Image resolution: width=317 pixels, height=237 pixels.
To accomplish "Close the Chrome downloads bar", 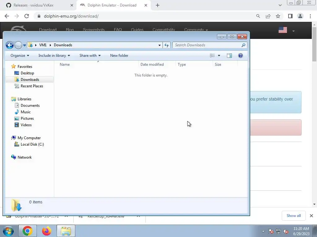I will [311, 216].
